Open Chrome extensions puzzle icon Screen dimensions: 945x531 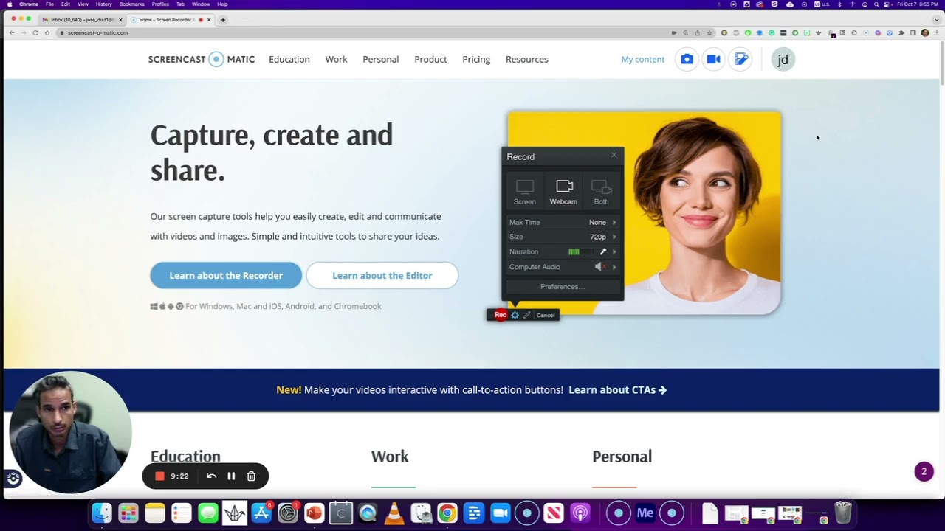[x=901, y=32]
